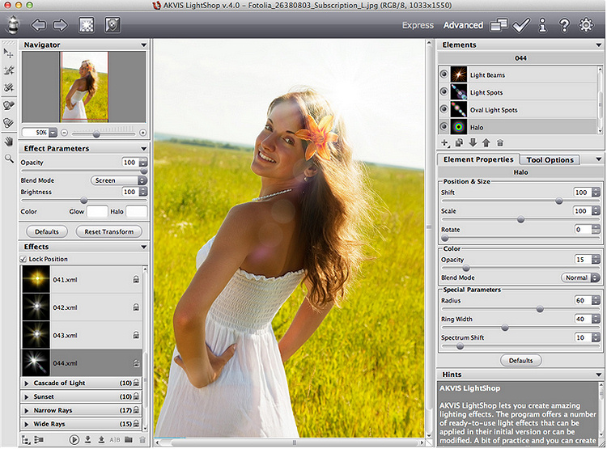607x449 pixels.
Task: Click the apply checkmark icon
Action: [521, 25]
